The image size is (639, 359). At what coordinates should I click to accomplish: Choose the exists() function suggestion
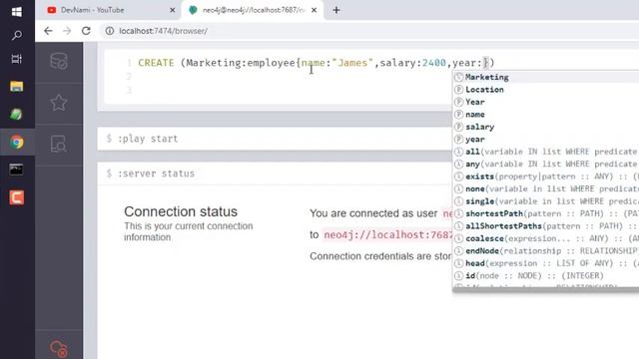click(546, 177)
